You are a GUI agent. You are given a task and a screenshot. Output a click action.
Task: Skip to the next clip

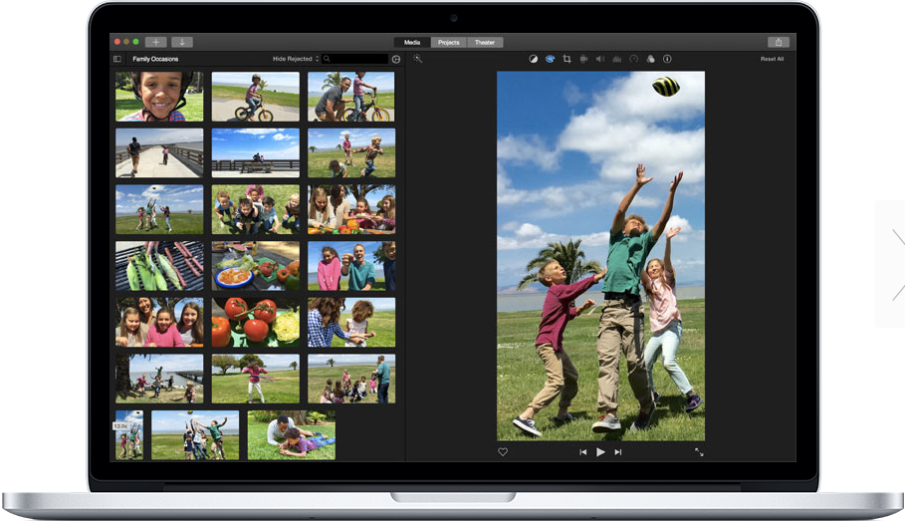point(618,452)
